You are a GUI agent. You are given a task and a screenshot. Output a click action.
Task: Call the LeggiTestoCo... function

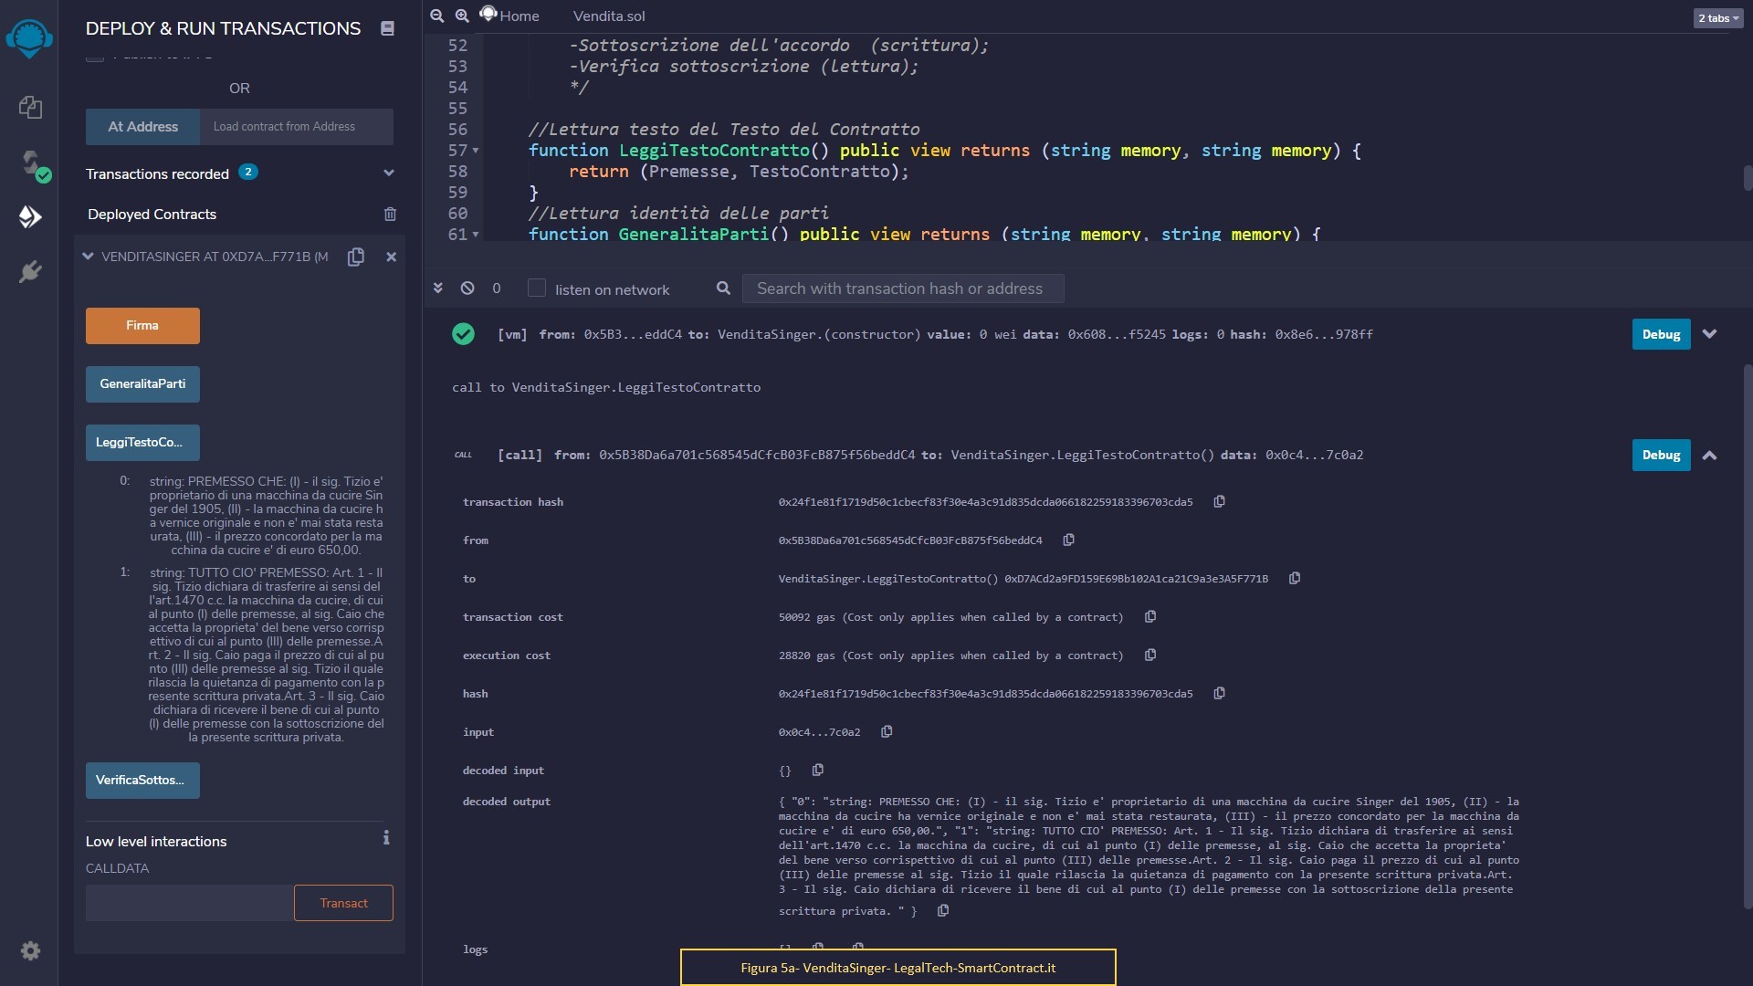pyautogui.click(x=142, y=443)
